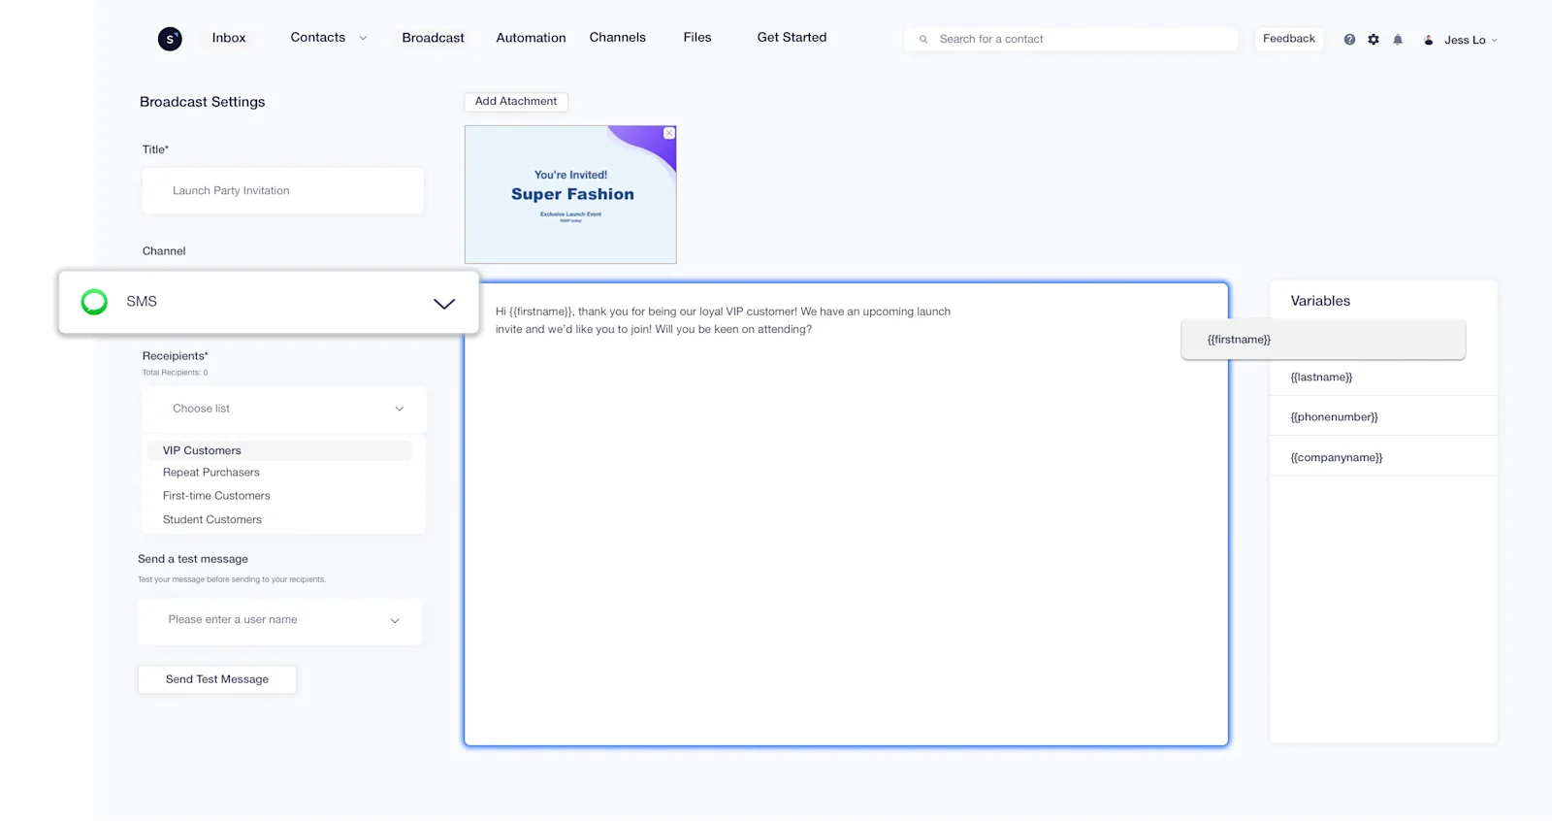1552x821 pixels.
Task: Expand the SMS channel dropdown chevron
Action: tap(444, 304)
